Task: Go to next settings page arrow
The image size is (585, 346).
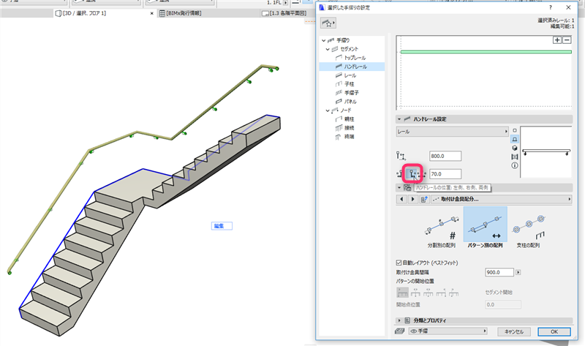Action: click(412, 199)
